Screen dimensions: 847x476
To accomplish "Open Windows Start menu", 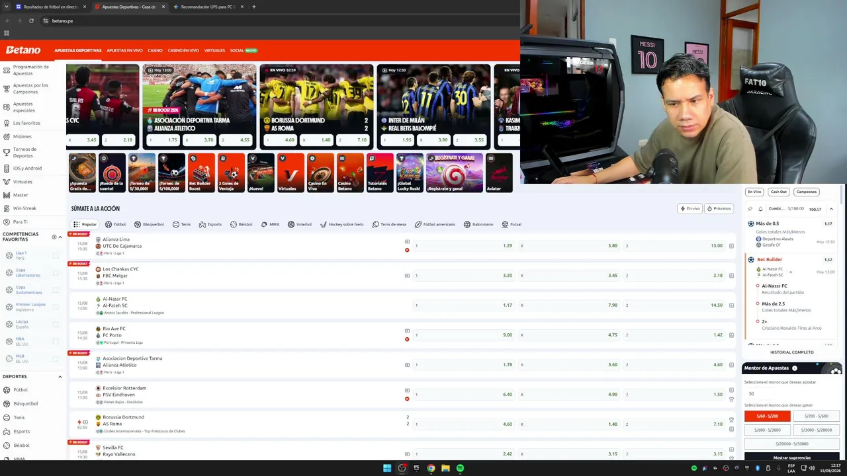I will (387, 468).
